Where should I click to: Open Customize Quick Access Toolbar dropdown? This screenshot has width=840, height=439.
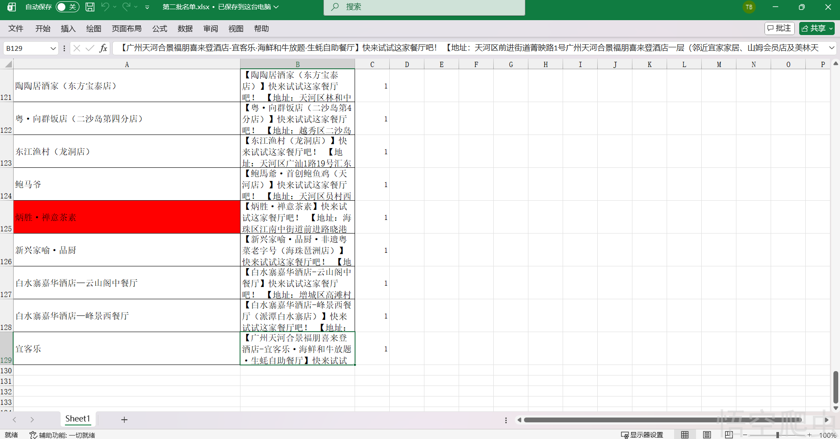147,7
